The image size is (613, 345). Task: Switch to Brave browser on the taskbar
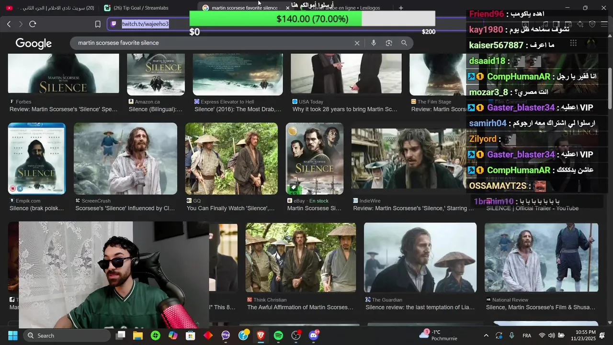point(261,335)
